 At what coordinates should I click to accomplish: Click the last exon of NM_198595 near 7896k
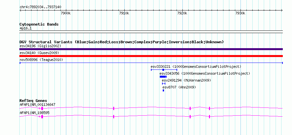click(x=42, y=117)
